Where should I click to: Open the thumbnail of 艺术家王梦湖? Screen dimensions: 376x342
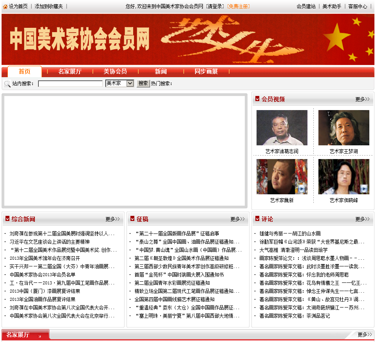click(343, 128)
